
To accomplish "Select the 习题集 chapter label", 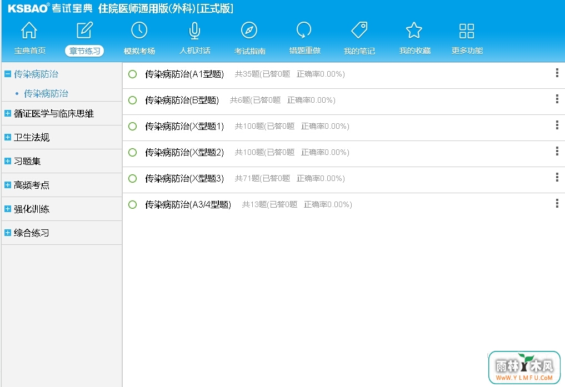I will pyautogui.click(x=27, y=161).
